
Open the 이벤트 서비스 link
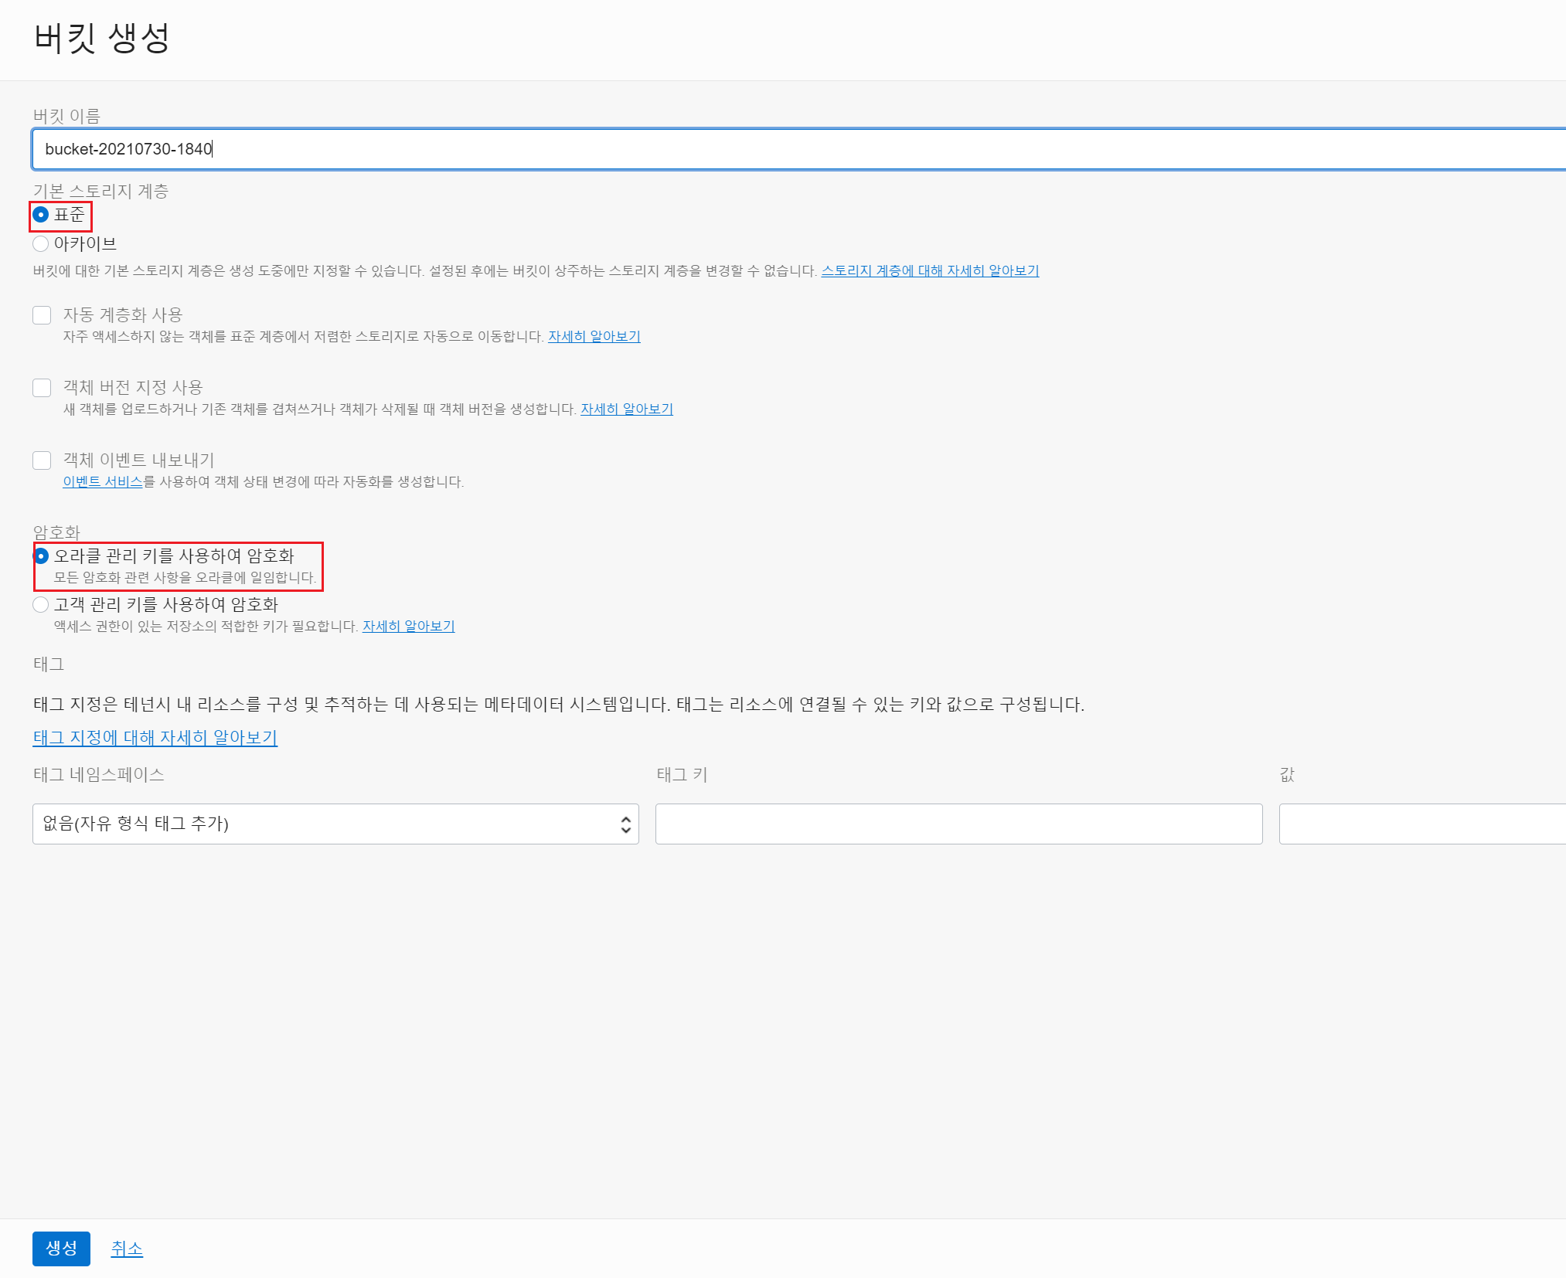(x=102, y=482)
